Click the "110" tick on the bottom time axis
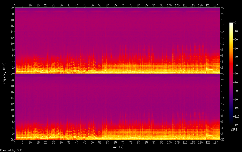242x152 pixels. point(185,143)
